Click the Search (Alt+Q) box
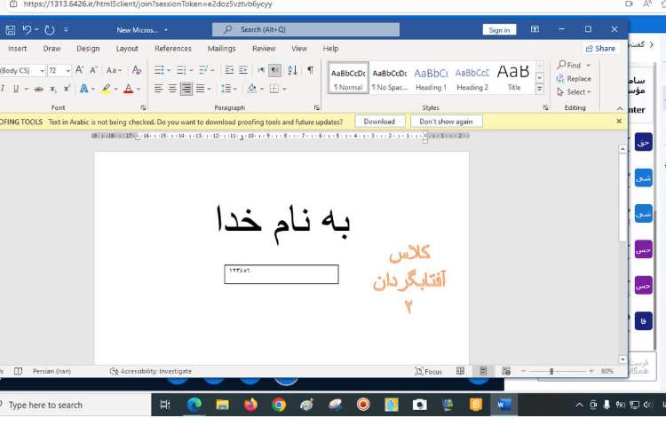 pos(305,29)
